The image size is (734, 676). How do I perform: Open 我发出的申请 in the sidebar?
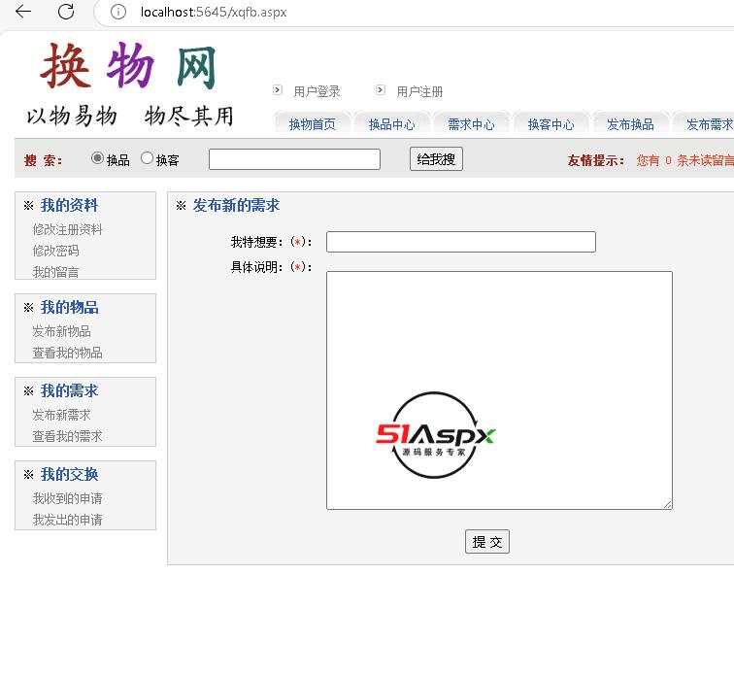[x=67, y=520]
